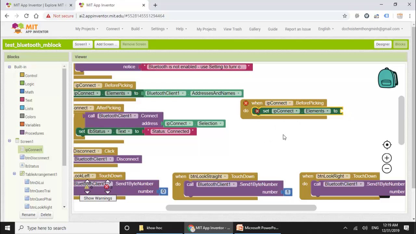
Task: Click the Show Warnings button
Action: [x=98, y=198]
